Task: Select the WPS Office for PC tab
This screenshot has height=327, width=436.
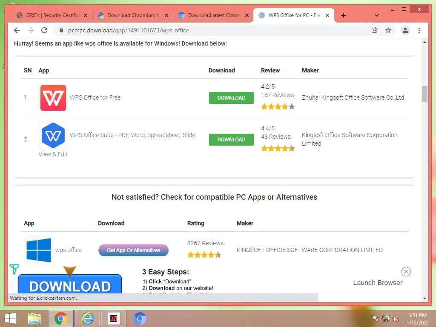Action: 294,15
